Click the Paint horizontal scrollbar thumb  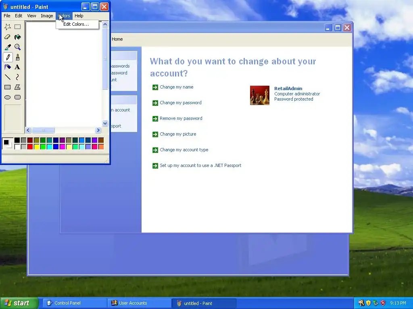(43, 130)
